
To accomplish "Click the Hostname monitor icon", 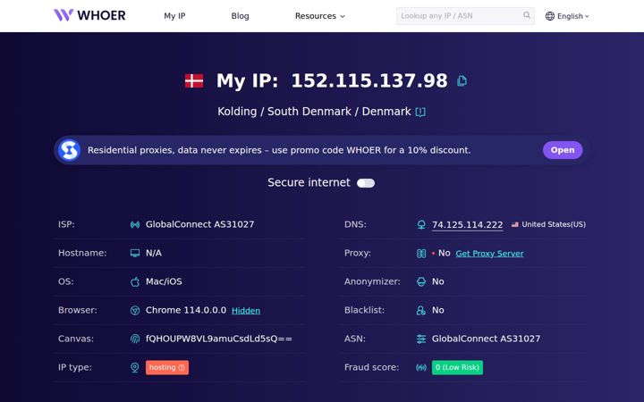I will click(x=135, y=253).
